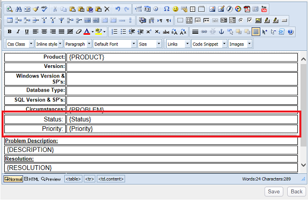
Task: Toggle center text alignment
Action: (44, 32)
